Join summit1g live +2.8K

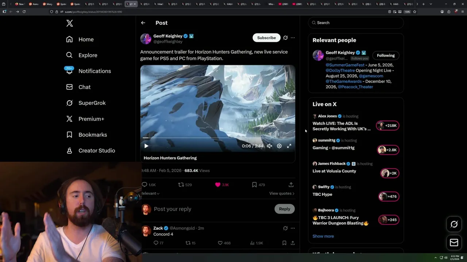(388, 150)
